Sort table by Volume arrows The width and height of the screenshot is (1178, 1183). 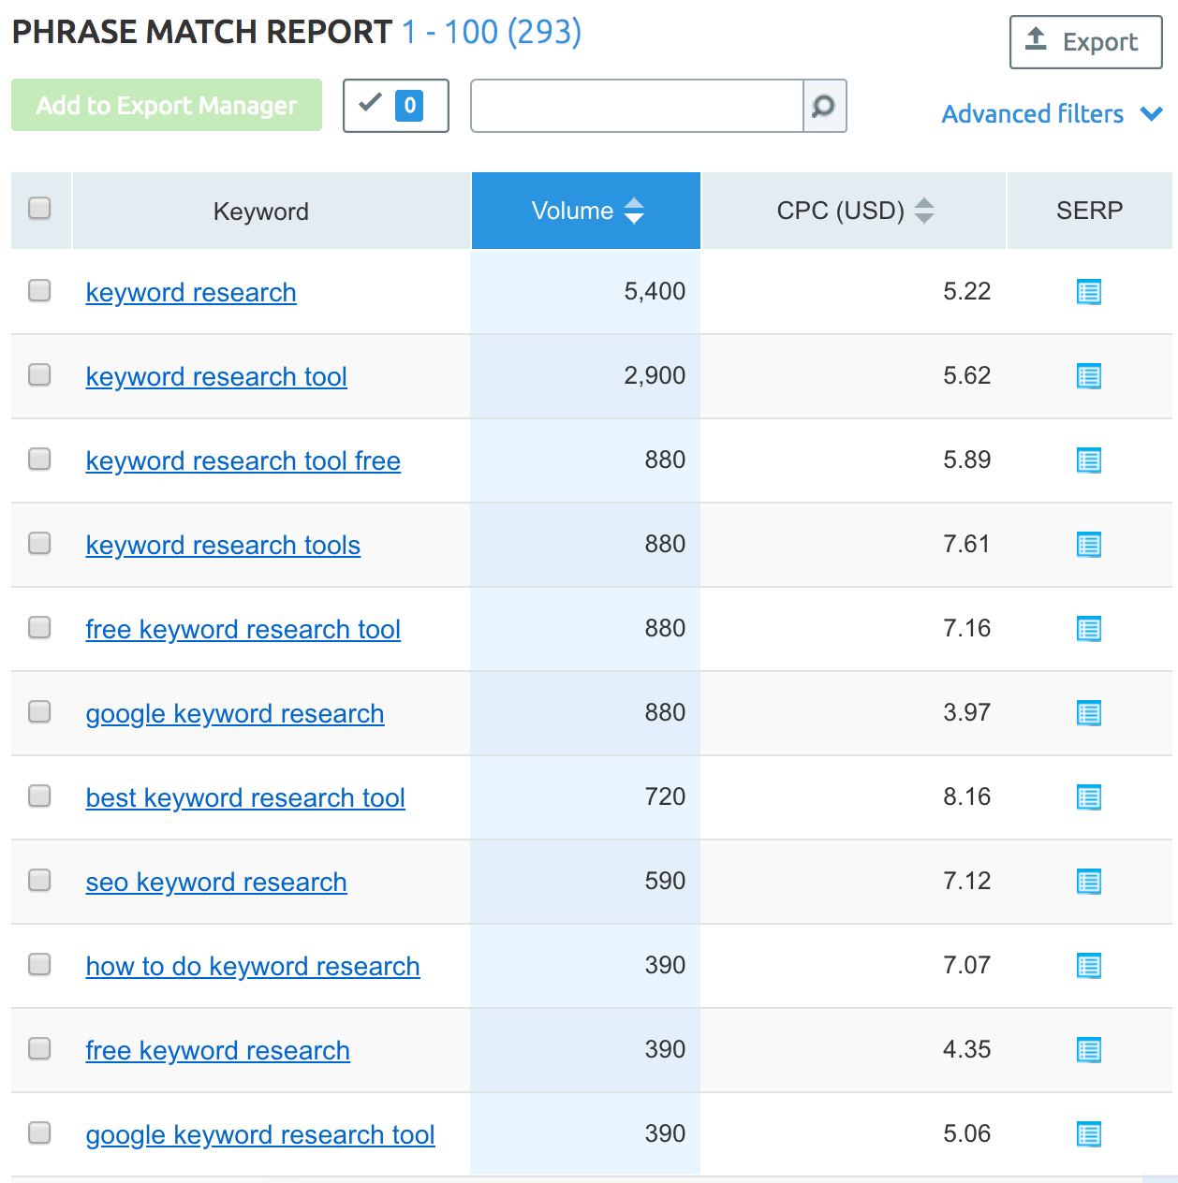(x=634, y=211)
